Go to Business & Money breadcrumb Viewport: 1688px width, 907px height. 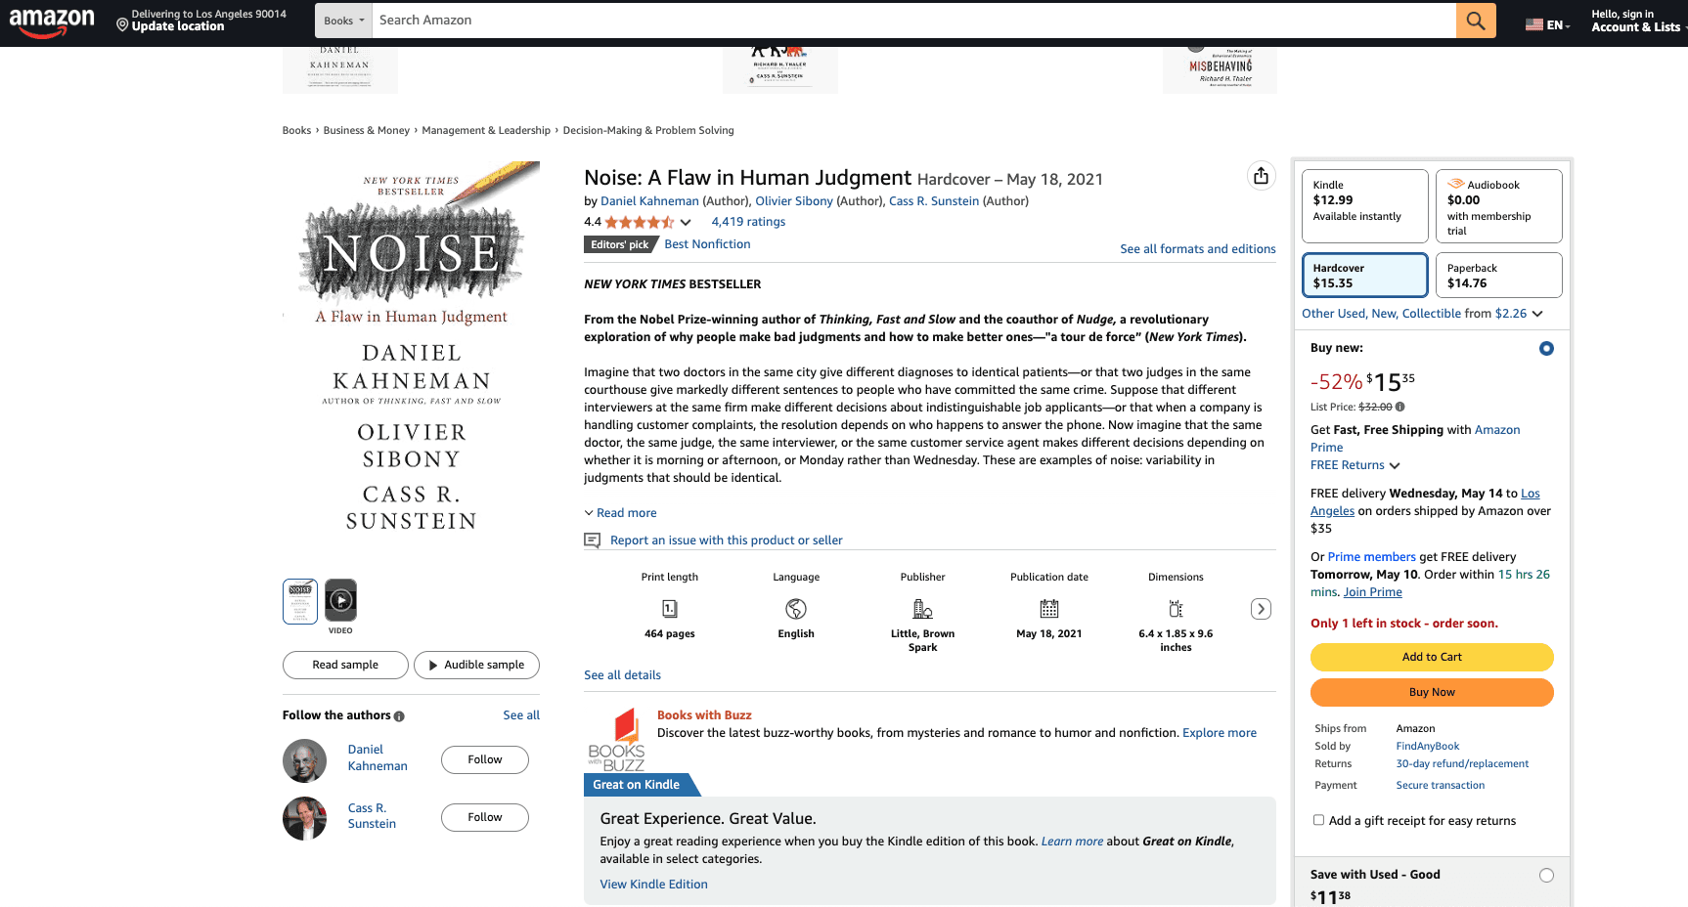click(367, 130)
